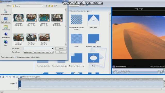Click the preview monitor video image
This screenshot has width=165, height=93.
[138, 37]
